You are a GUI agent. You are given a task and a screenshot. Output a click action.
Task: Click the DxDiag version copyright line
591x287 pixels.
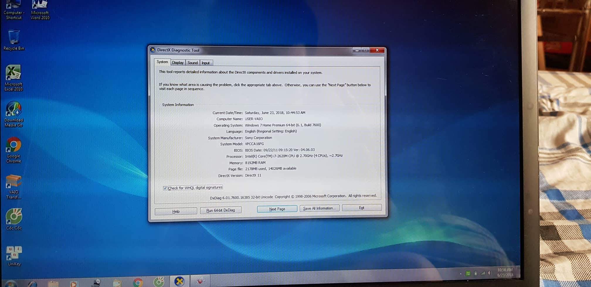pos(293,197)
